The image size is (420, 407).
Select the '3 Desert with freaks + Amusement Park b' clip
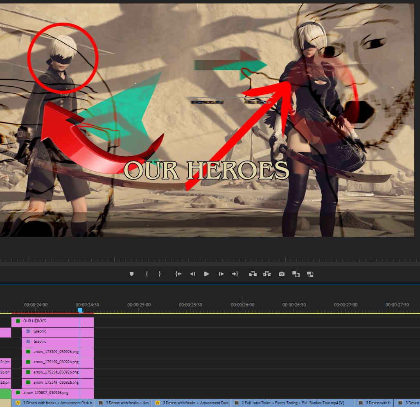point(52,403)
